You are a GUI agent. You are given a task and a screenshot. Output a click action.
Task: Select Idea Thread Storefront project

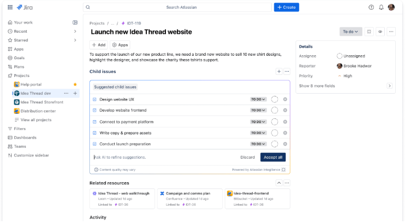[x=39, y=102]
